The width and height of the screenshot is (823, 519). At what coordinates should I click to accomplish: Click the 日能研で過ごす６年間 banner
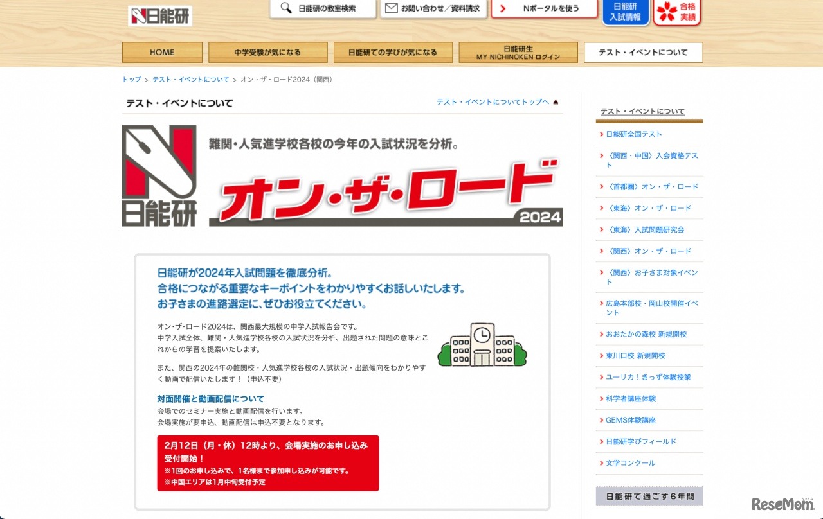649,497
